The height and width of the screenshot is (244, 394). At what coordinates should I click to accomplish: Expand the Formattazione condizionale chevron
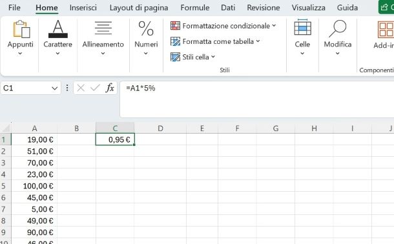(x=274, y=26)
